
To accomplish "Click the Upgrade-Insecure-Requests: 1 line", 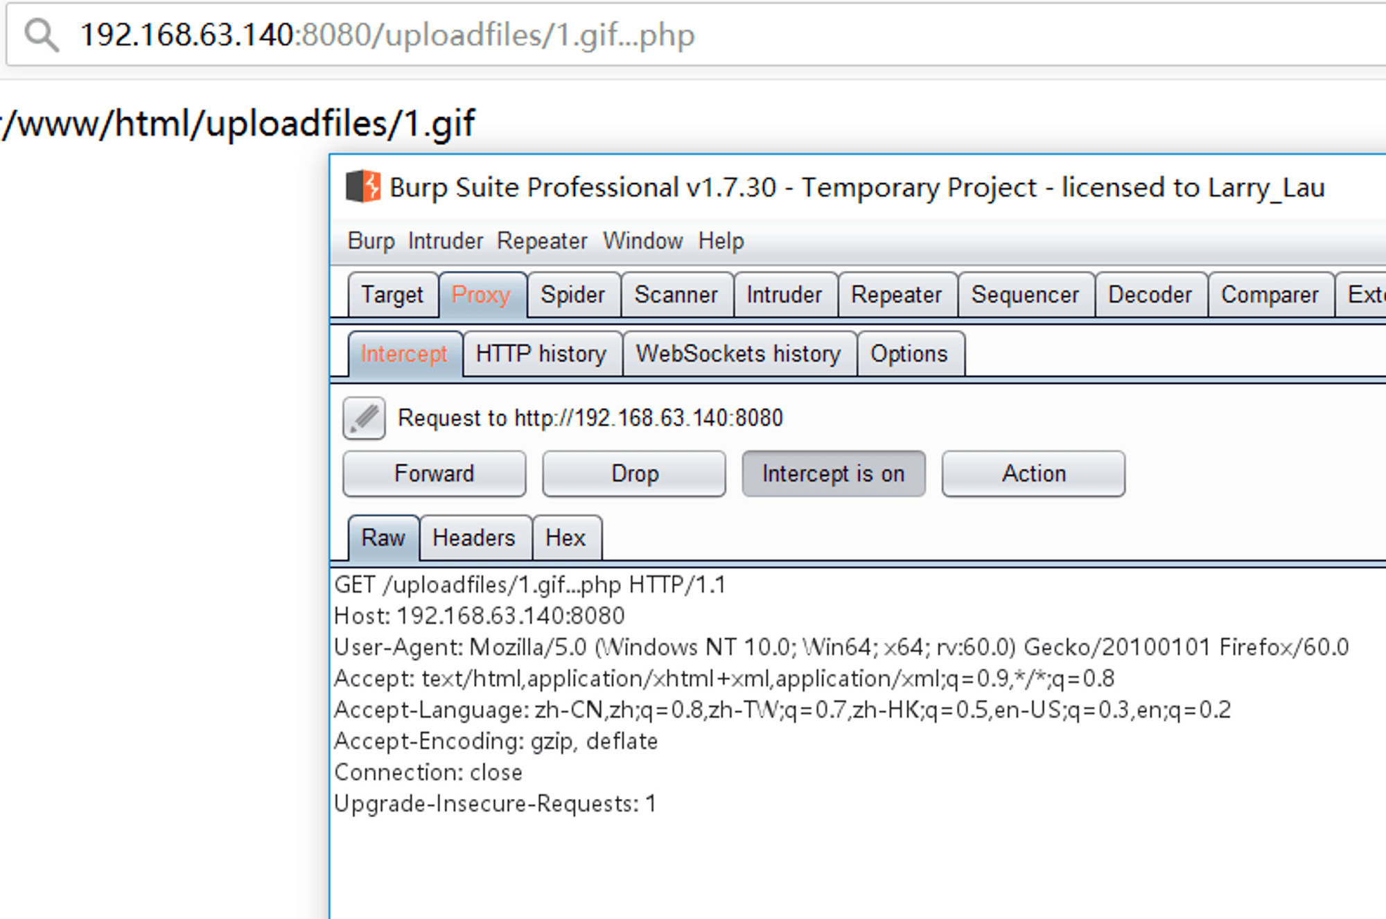I will click(495, 804).
